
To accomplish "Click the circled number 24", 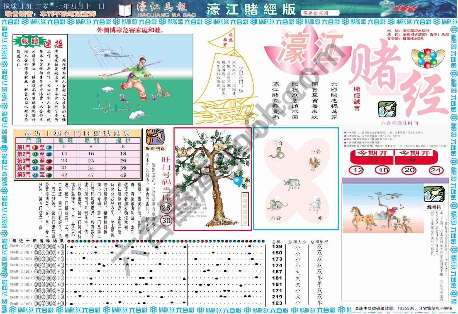I will 436,170.
